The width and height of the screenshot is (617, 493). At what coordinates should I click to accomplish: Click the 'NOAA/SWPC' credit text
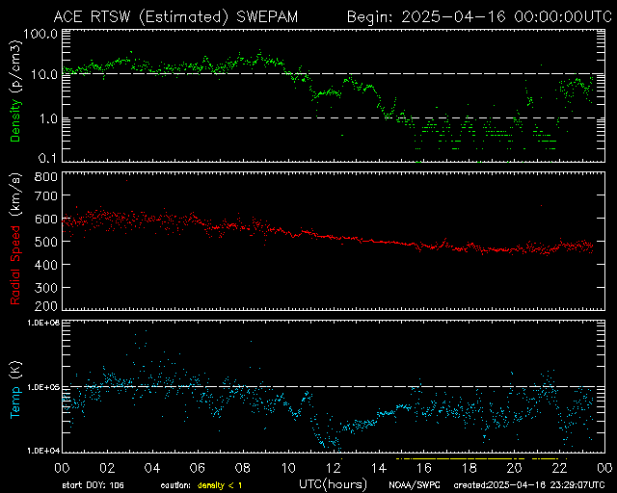(415, 485)
